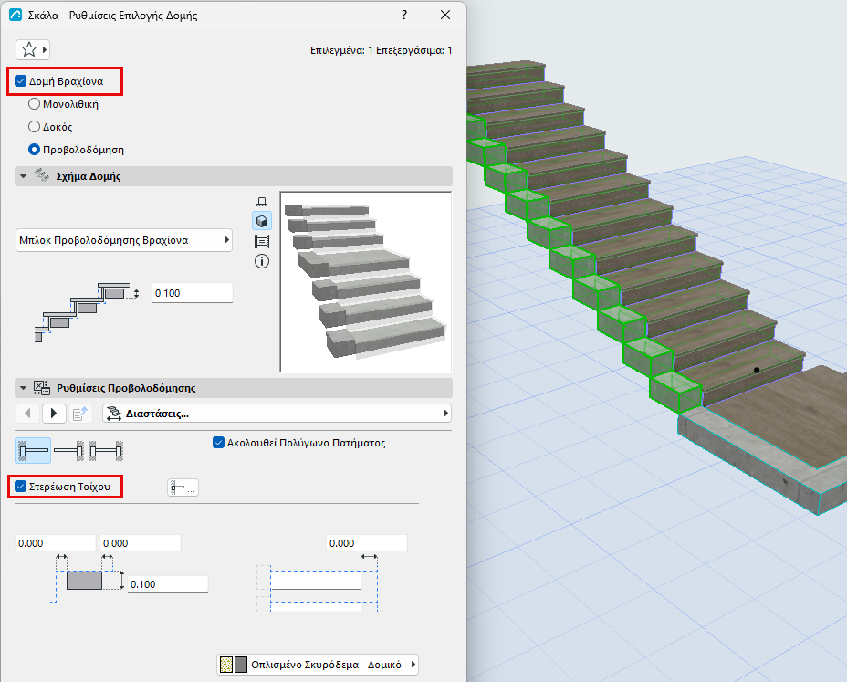Image resolution: width=847 pixels, height=682 pixels.
Task: Toggle Δομή Βραχίονα checkbox
Action: point(20,81)
